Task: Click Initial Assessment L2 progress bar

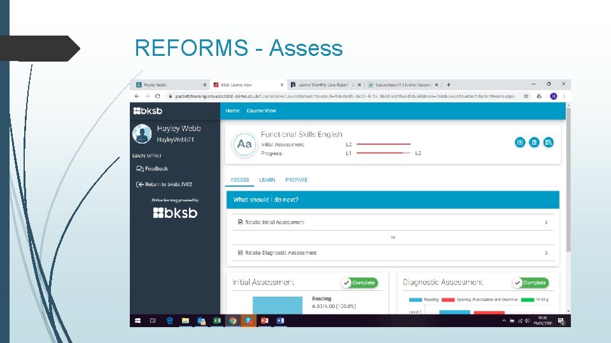Action: click(x=383, y=144)
